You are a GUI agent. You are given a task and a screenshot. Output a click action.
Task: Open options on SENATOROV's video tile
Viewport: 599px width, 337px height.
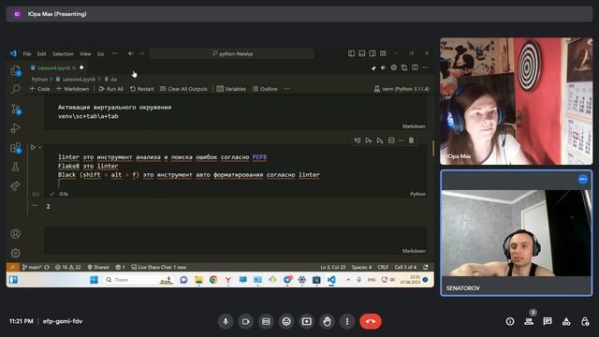pos(582,179)
